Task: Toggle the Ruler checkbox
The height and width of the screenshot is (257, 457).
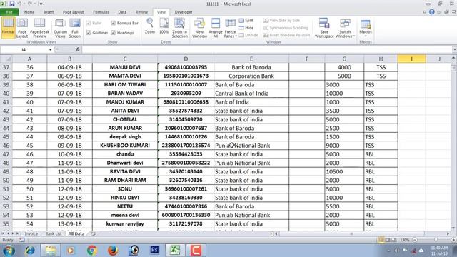Action: pos(89,23)
